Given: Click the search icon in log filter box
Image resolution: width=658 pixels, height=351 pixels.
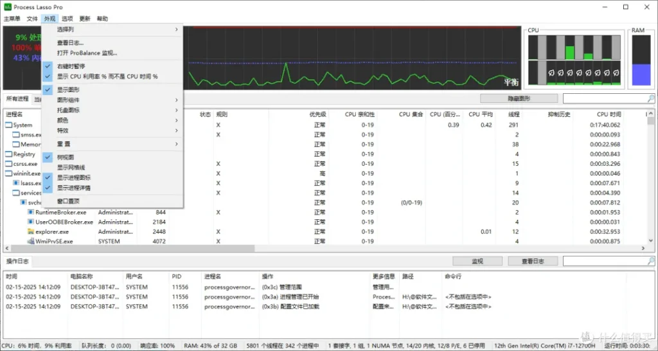Looking at the screenshot, I should click(650, 261).
